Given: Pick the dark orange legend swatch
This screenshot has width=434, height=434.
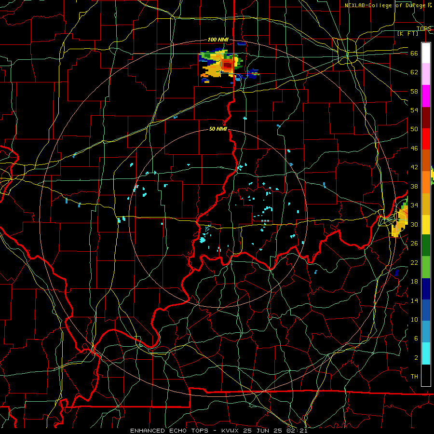Looking at the screenshot, I should tap(426, 160).
